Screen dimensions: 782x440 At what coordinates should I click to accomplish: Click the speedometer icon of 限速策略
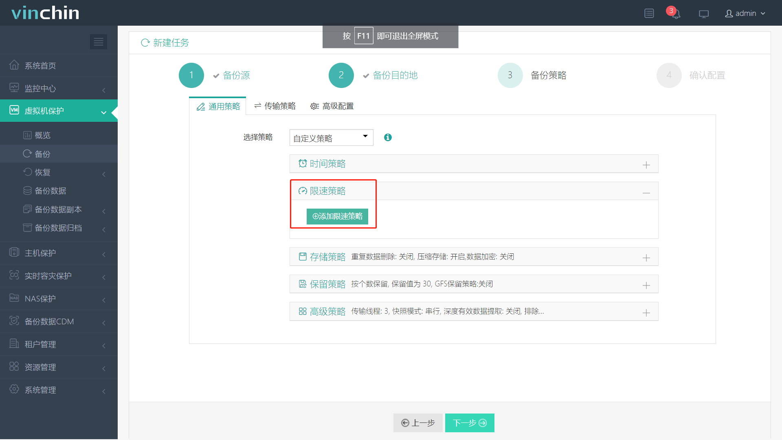[x=303, y=191]
